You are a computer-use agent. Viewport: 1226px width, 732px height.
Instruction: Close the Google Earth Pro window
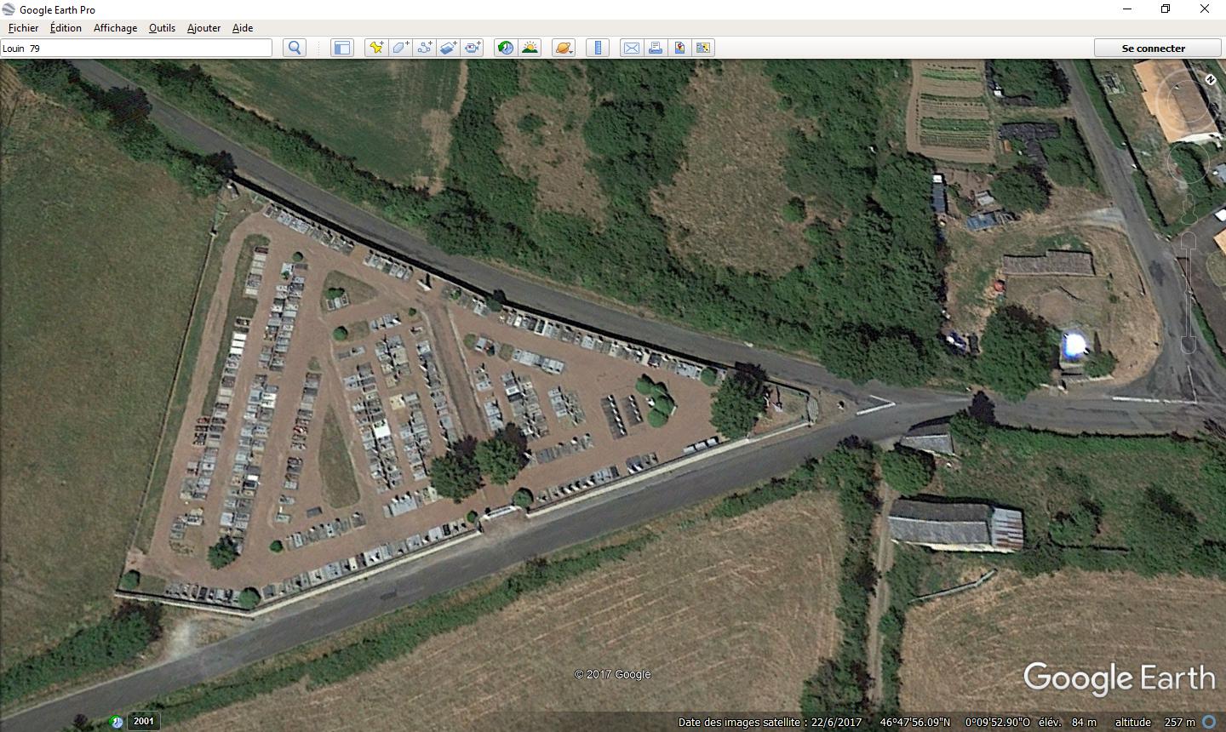coord(1205,9)
